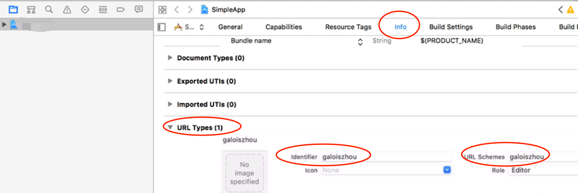578x193 pixels.
Task: Toggle the project and targets list sidebar
Action: pos(162,27)
